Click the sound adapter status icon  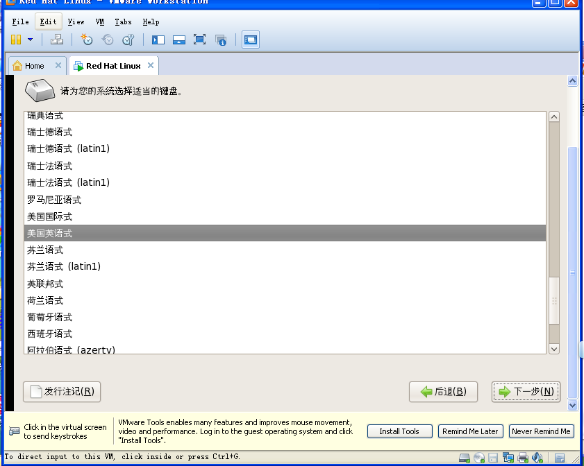click(537, 456)
